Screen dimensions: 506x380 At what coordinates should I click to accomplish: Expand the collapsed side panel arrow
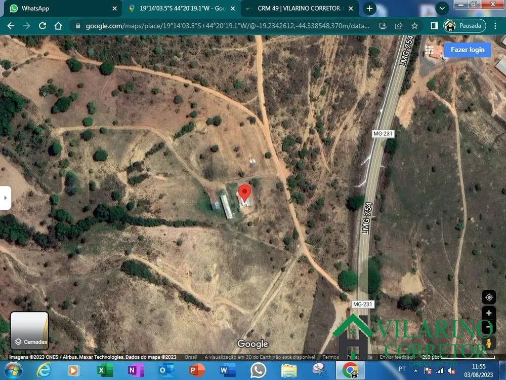click(6, 198)
